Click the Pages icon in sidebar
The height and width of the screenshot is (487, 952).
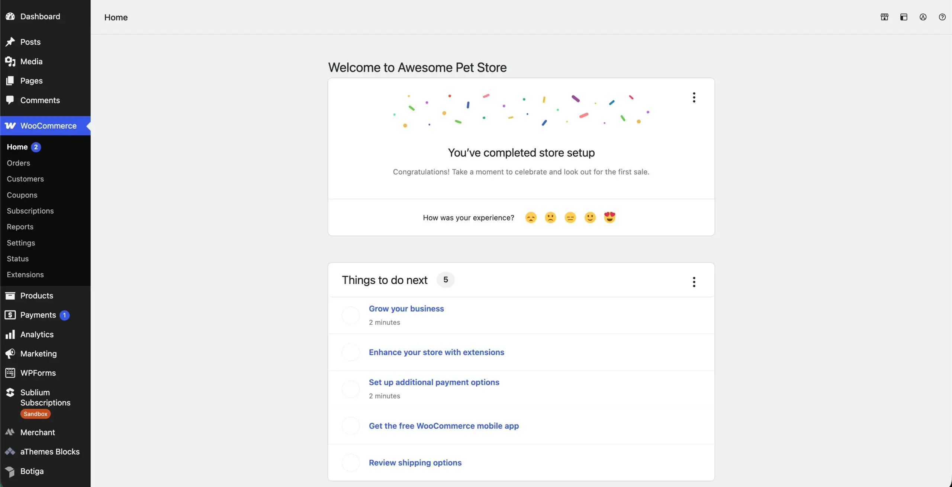click(x=10, y=81)
